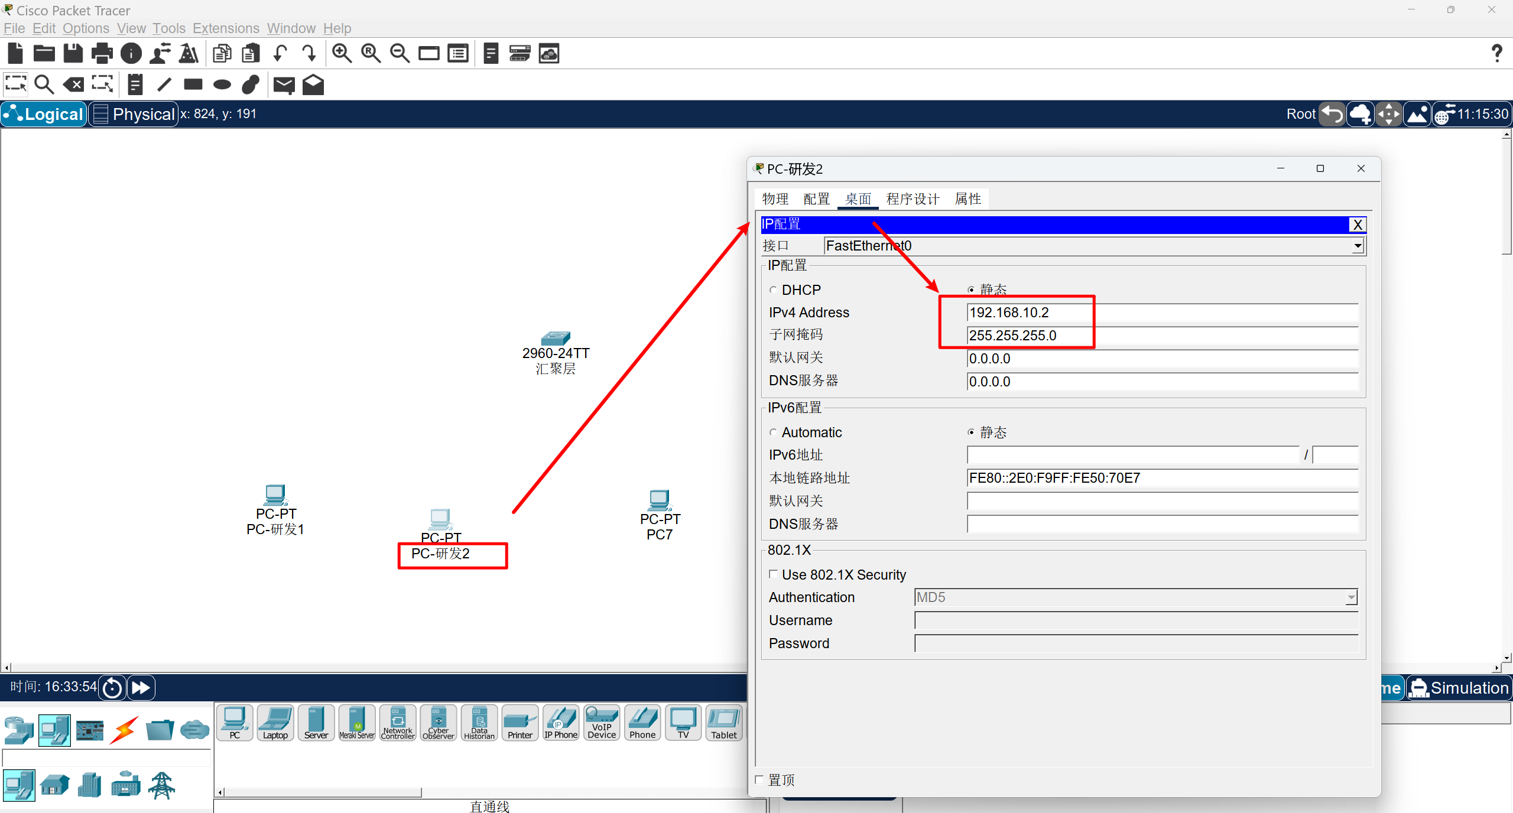1513x813 pixels.
Task: Click the 2960-24TT switch in the workspace
Action: click(556, 339)
